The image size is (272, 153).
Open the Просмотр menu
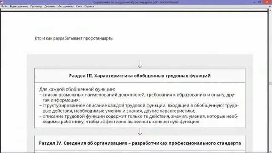36,6
